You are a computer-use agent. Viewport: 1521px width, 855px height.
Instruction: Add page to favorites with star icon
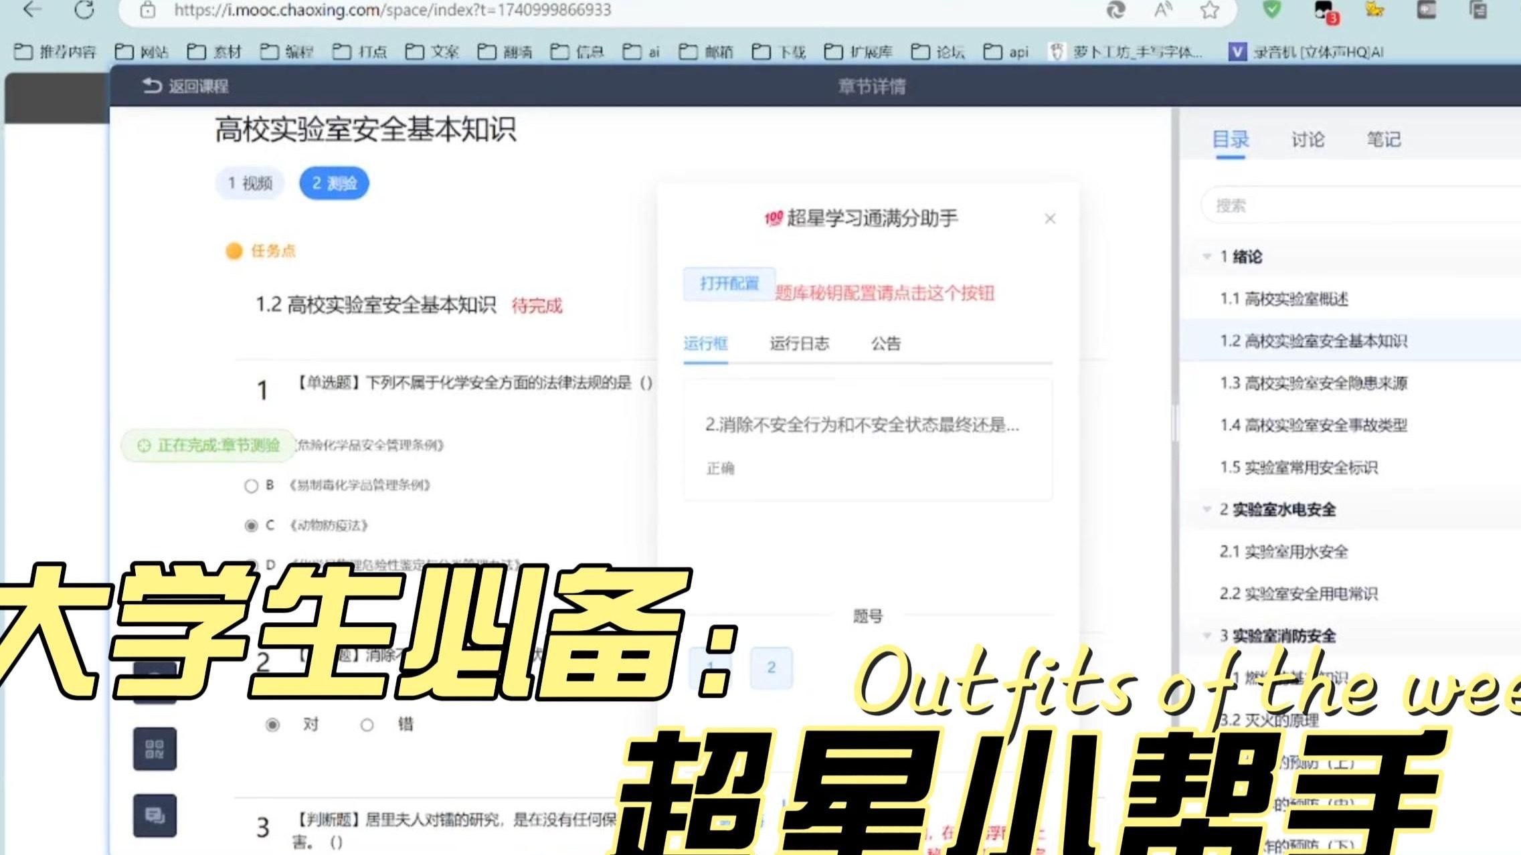pyautogui.click(x=1209, y=9)
